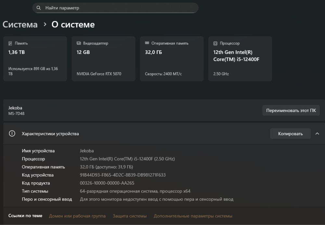The width and height of the screenshot is (325, 225).
Task: Click the search magnifier icon
Action: point(39,8)
